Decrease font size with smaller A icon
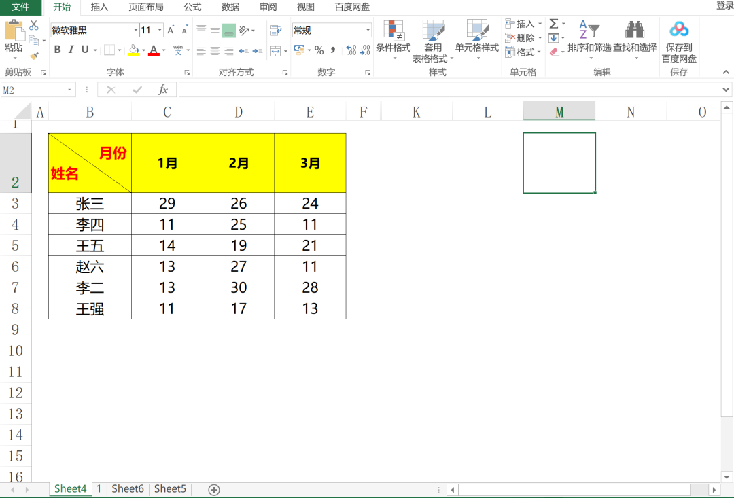 point(185,31)
